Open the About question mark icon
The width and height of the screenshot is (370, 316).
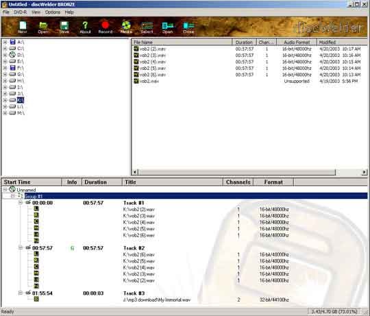pyautogui.click(x=85, y=25)
